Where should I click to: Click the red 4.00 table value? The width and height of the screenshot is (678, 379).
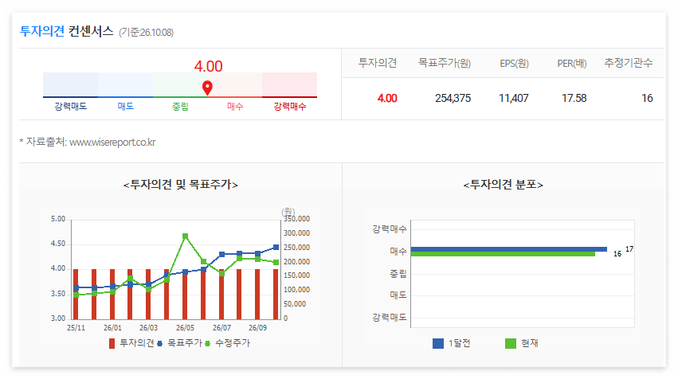point(387,98)
